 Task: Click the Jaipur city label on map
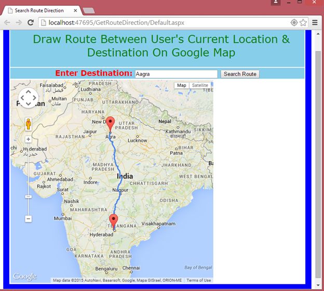coord(90,131)
